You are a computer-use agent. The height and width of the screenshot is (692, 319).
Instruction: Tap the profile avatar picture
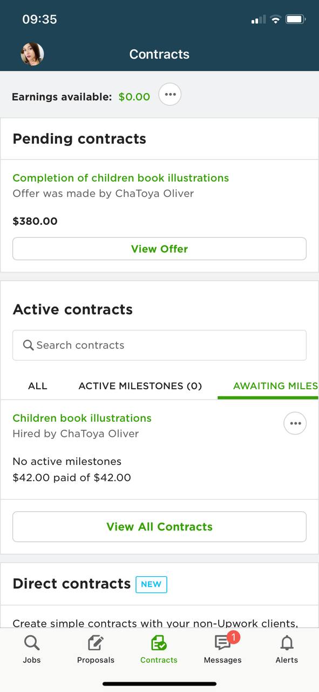(x=32, y=54)
